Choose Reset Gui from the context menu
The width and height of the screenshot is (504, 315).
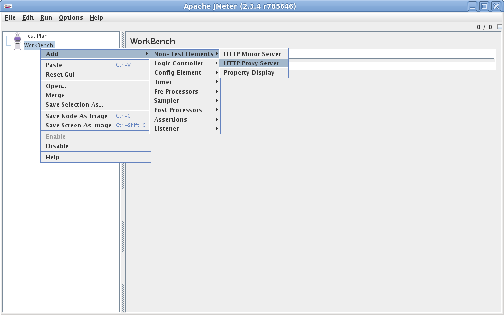click(95, 75)
